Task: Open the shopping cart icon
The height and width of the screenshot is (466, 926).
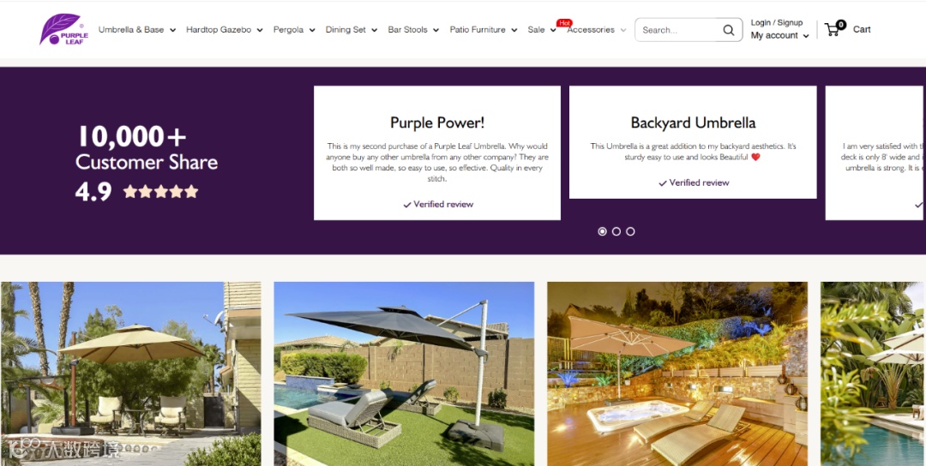Action: [832, 29]
